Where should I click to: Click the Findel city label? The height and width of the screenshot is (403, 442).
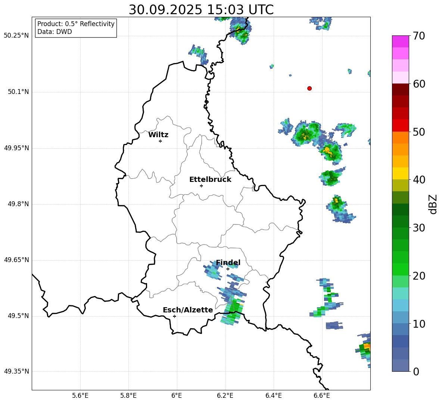(x=228, y=262)
